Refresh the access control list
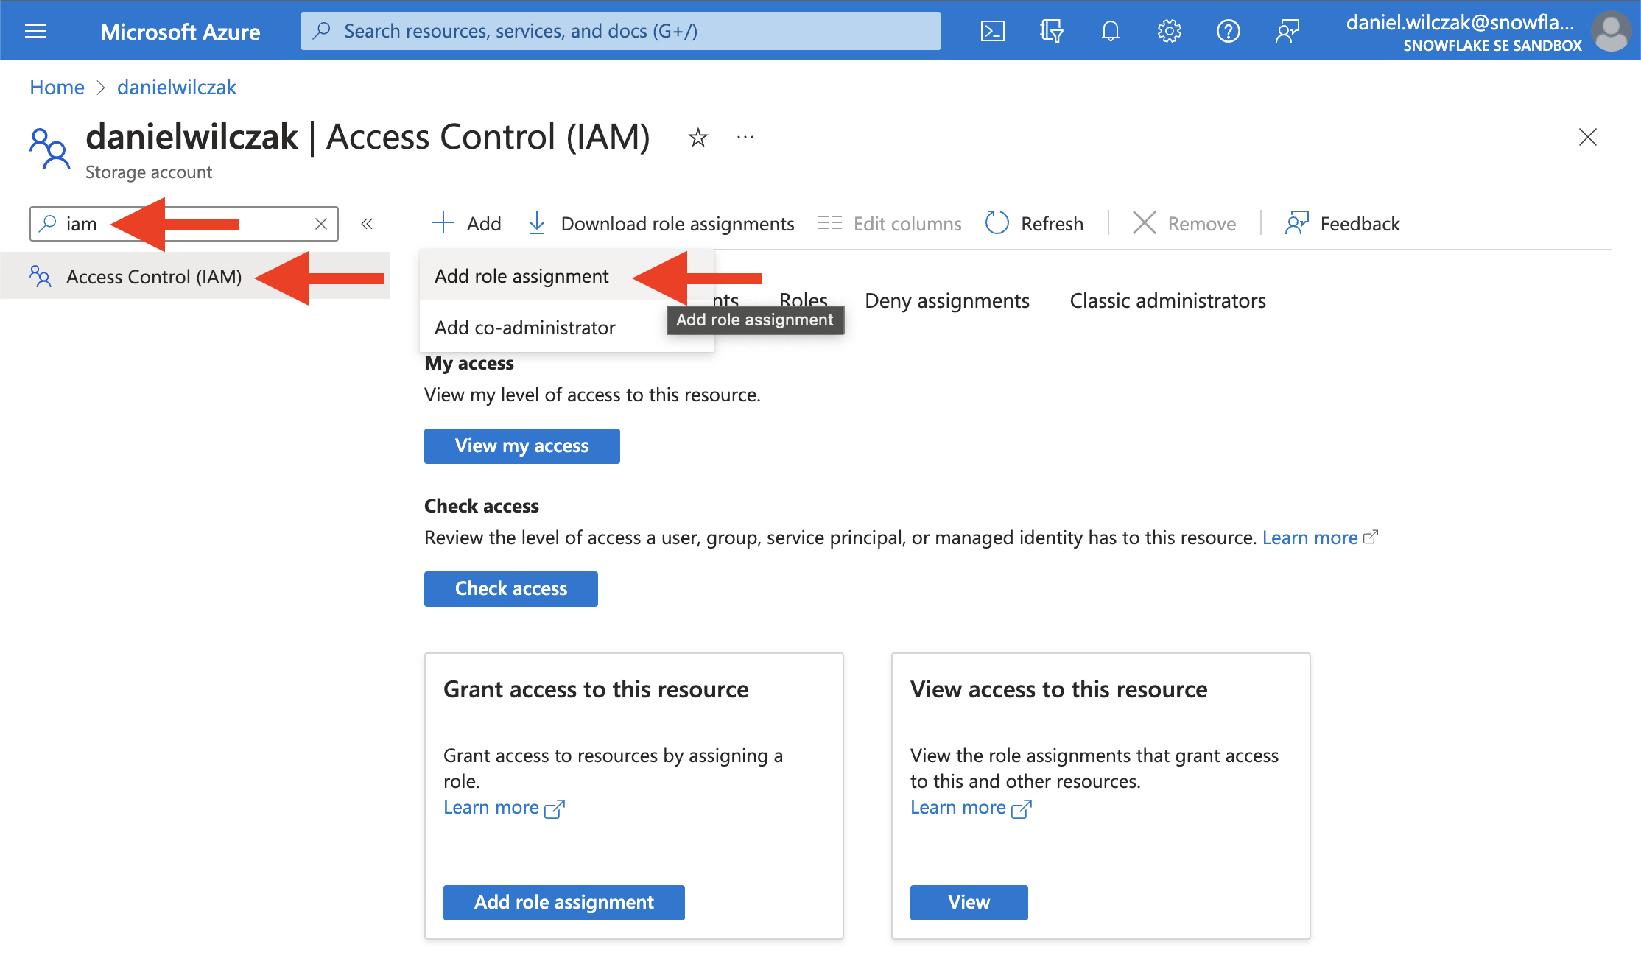 pyautogui.click(x=1034, y=223)
